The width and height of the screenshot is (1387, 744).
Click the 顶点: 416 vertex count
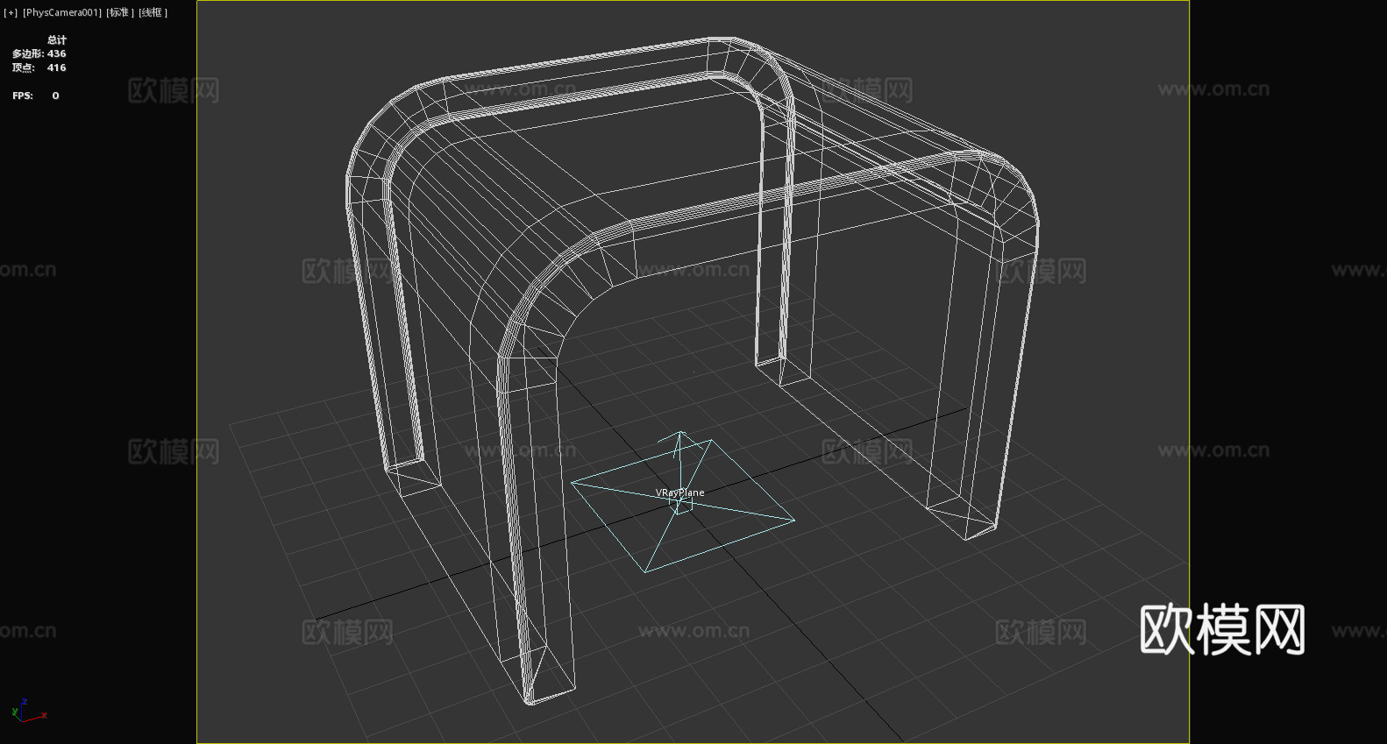point(39,67)
